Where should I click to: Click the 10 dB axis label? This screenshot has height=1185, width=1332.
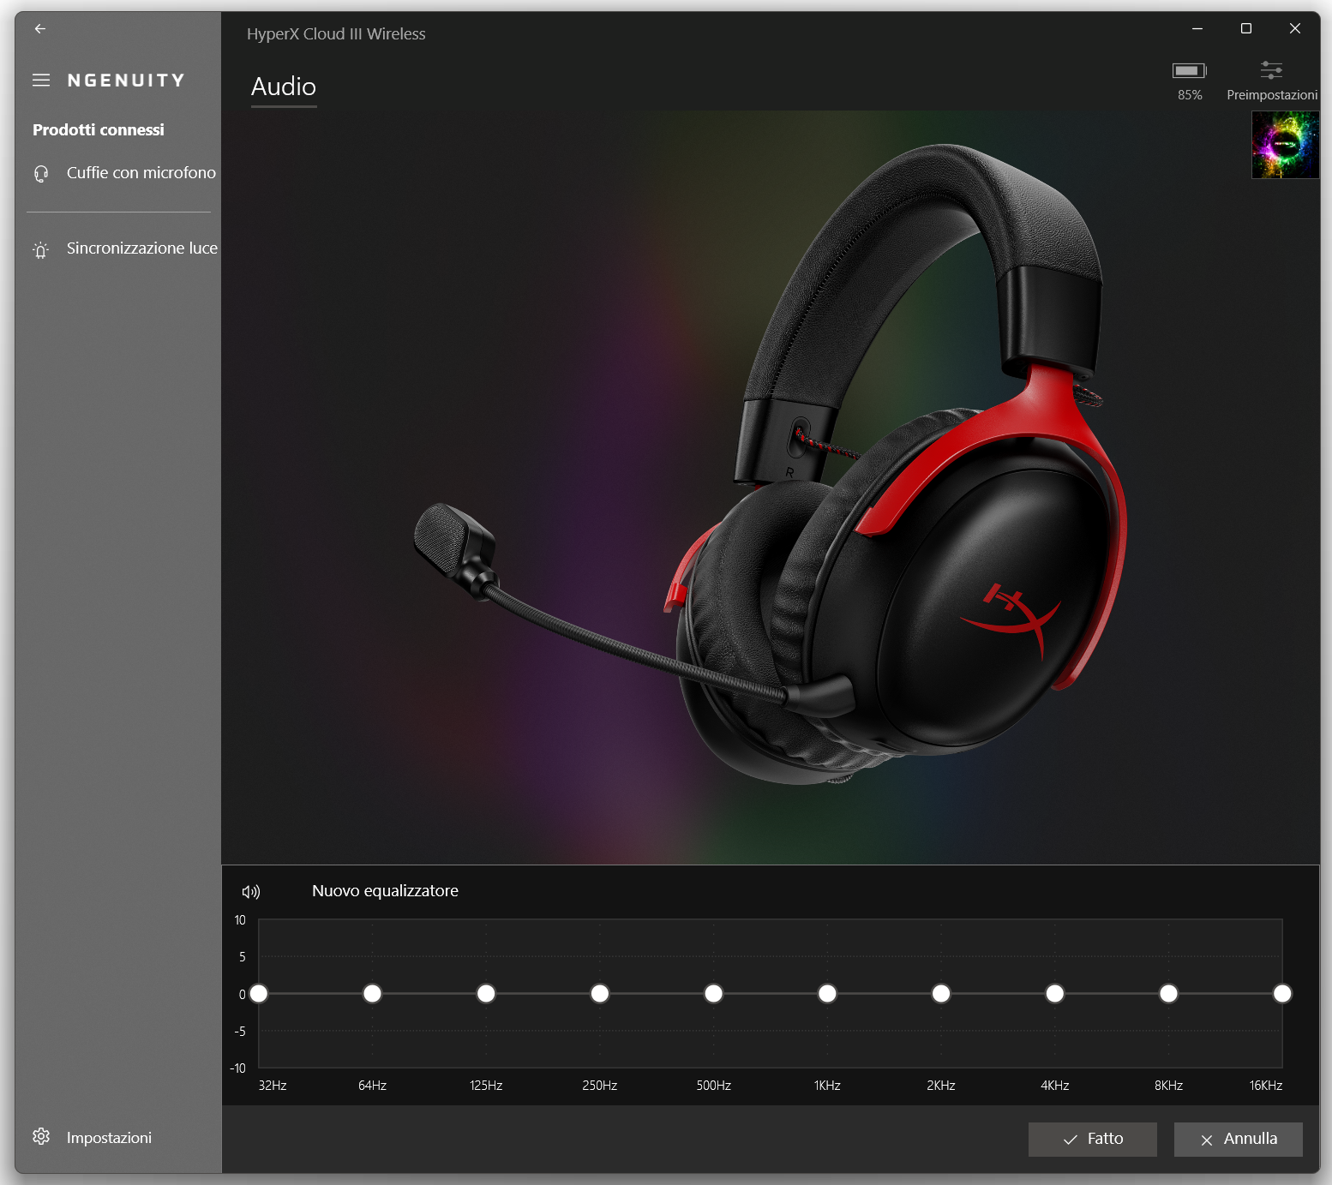point(240,920)
